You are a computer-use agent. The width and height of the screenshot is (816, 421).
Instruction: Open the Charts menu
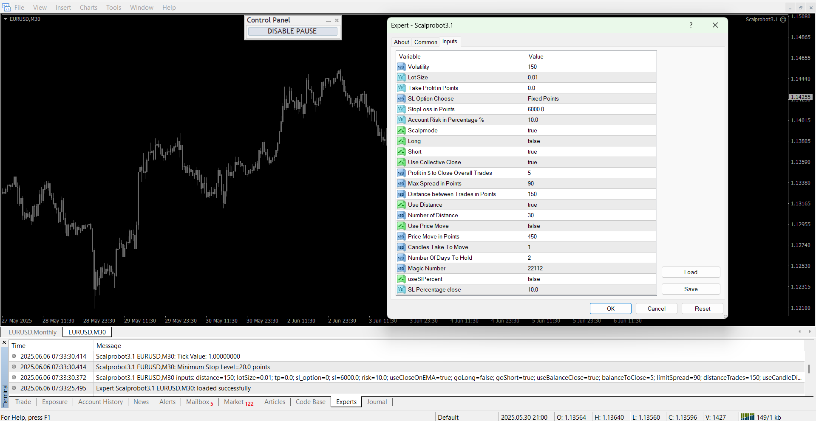click(x=88, y=8)
